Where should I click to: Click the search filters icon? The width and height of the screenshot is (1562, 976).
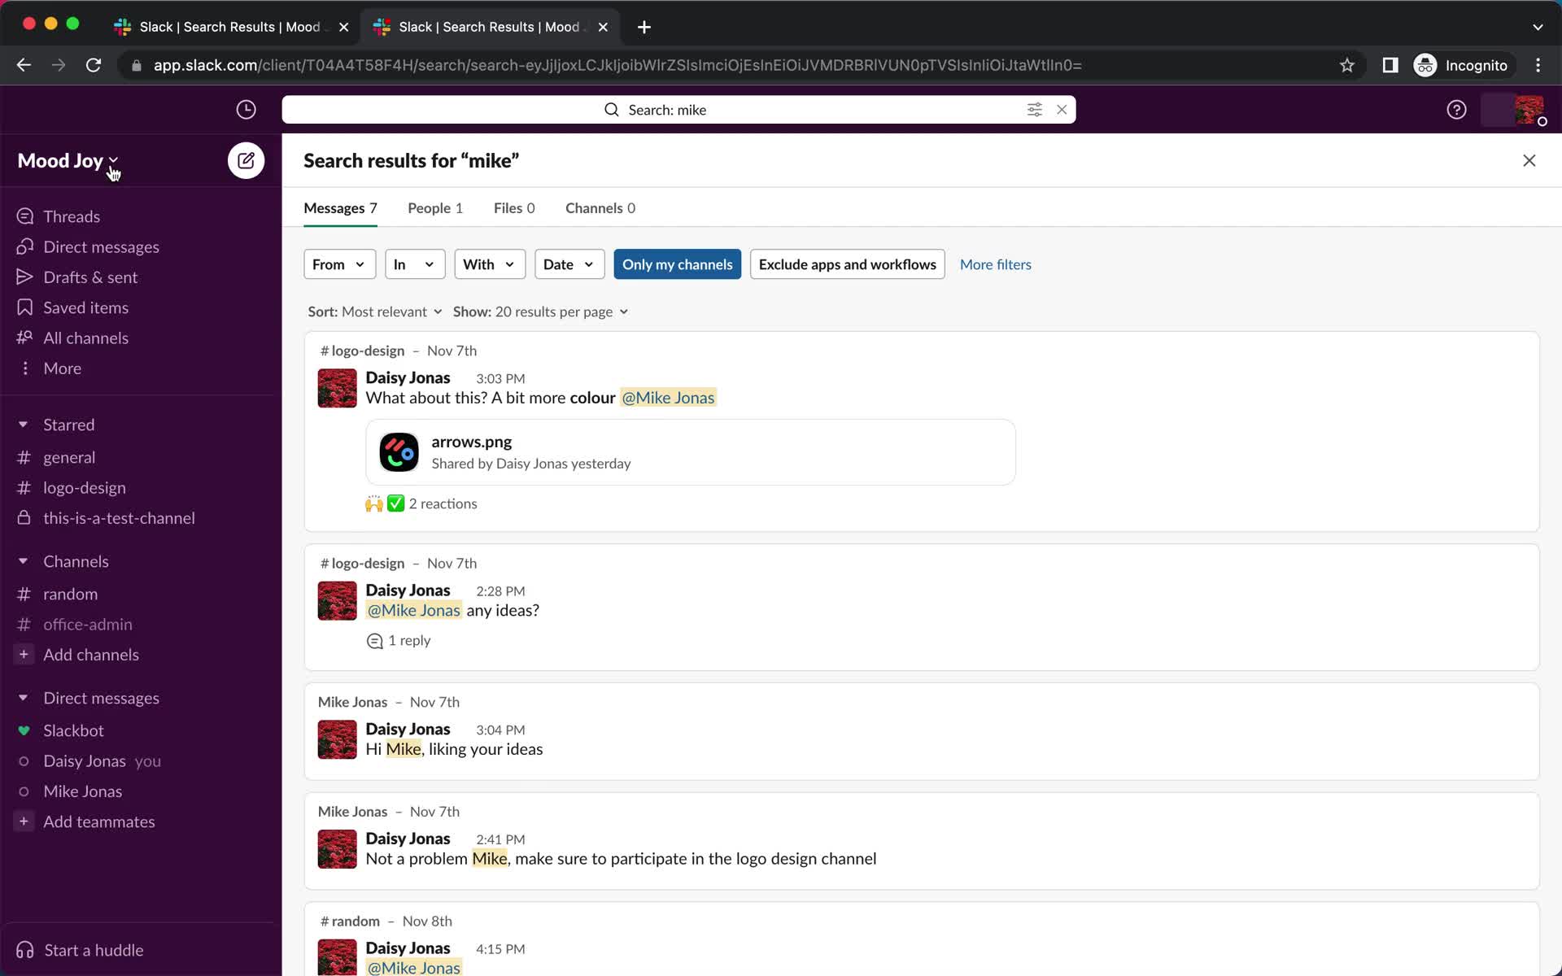[x=1035, y=109]
